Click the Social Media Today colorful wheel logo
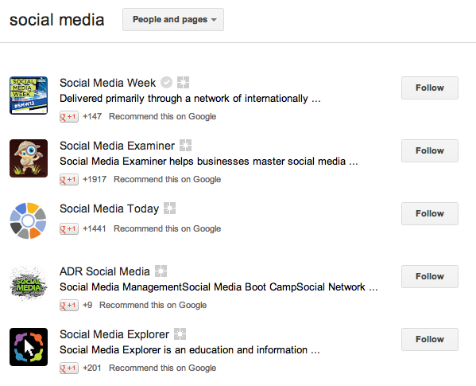The width and height of the screenshot is (476, 386). 29,220
